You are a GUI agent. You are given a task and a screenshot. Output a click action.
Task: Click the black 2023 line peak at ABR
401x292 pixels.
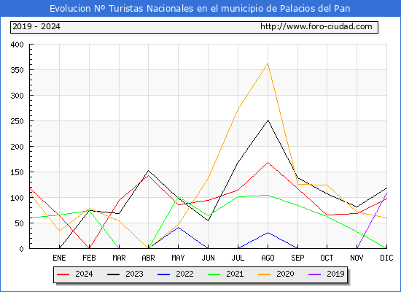148,171
